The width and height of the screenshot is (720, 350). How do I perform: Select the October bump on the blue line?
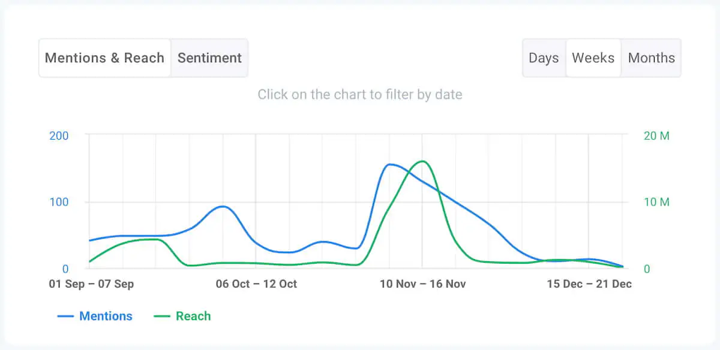pos(223,206)
